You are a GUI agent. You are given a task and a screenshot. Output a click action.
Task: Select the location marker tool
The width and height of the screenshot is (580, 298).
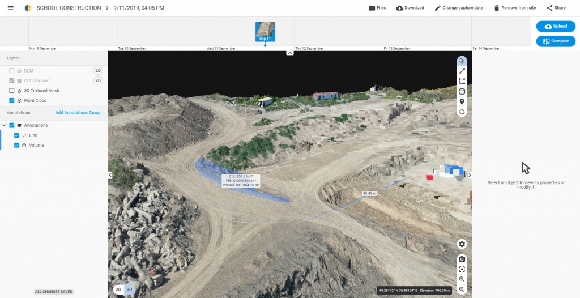coord(462,101)
